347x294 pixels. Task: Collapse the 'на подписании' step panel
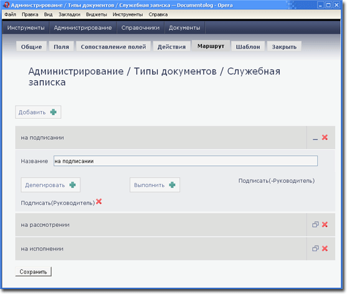315,139
